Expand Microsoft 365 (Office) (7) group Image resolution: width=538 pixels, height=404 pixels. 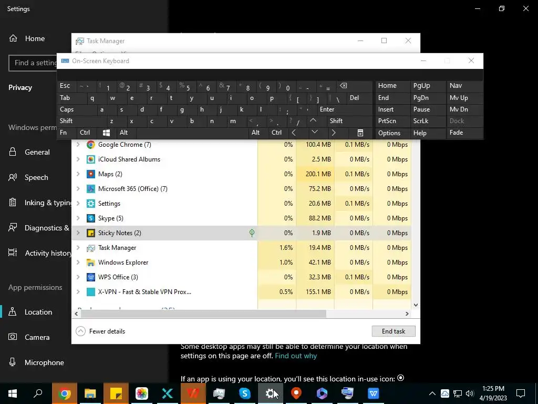78,189
